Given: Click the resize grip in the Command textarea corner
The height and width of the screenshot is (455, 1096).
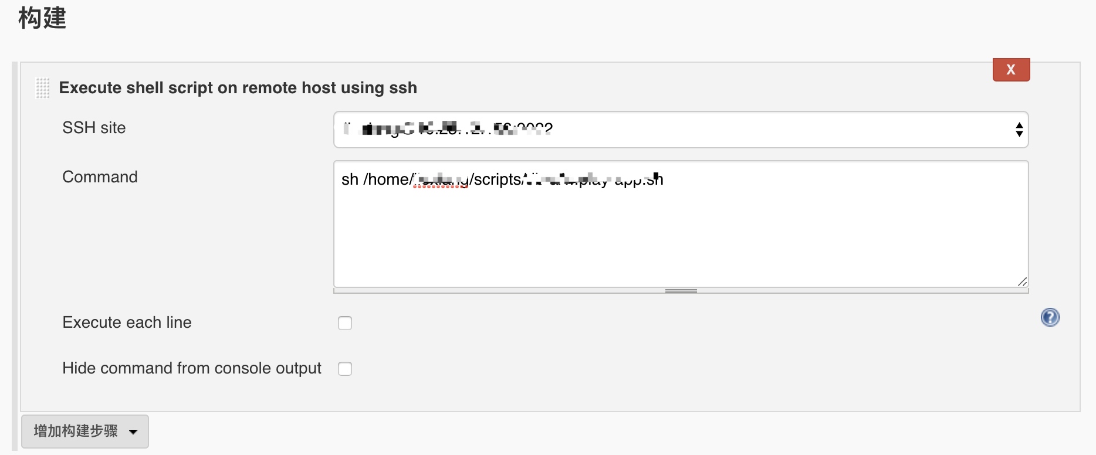Looking at the screenshot, I should point(1021,281).
